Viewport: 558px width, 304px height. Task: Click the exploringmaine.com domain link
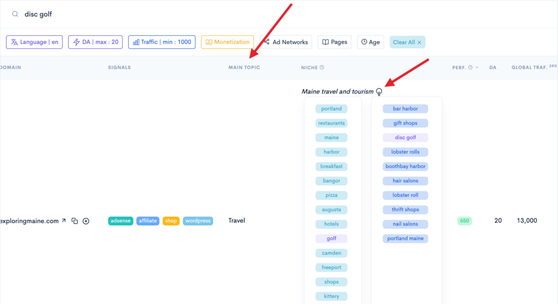29,221
